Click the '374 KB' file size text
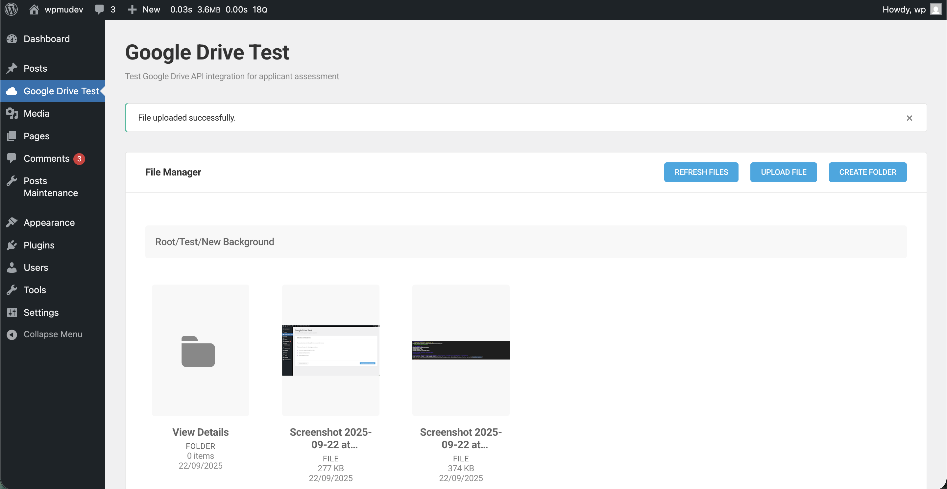Viewport: 947px width, 489px height. click(x=461, y=468)
